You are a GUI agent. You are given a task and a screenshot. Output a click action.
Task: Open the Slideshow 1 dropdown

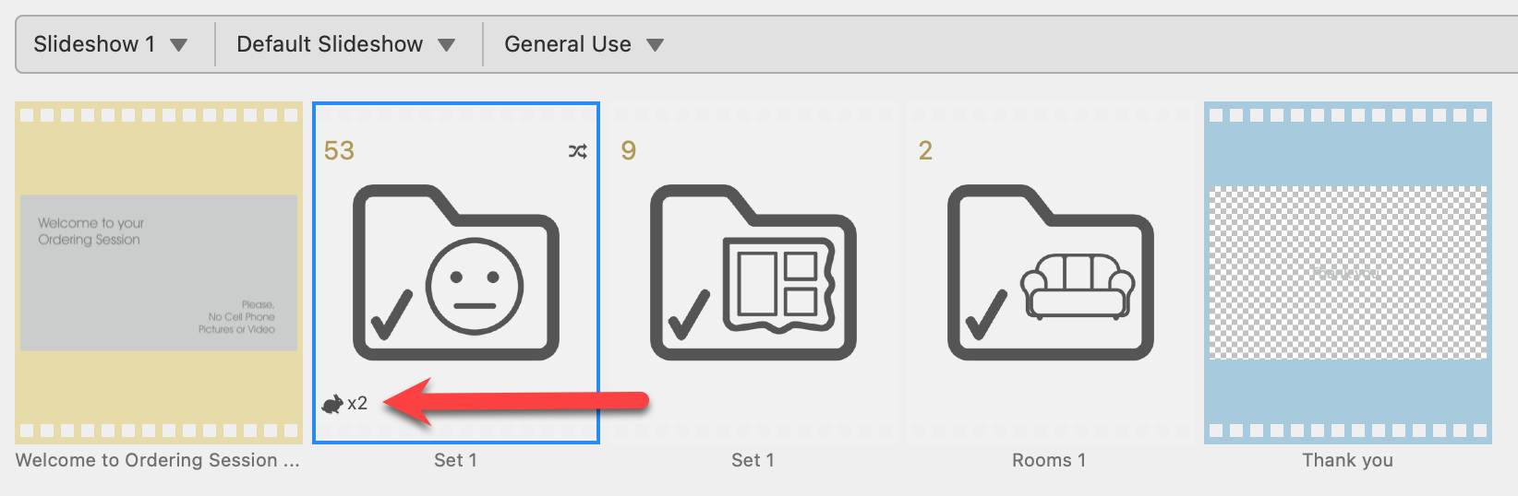tap(110, 44)
